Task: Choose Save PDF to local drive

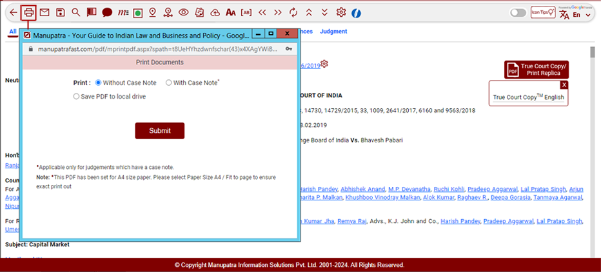Action: (77, 97)
